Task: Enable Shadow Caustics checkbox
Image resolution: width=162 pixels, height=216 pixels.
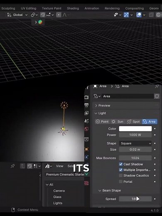Action: coord(121,175)
